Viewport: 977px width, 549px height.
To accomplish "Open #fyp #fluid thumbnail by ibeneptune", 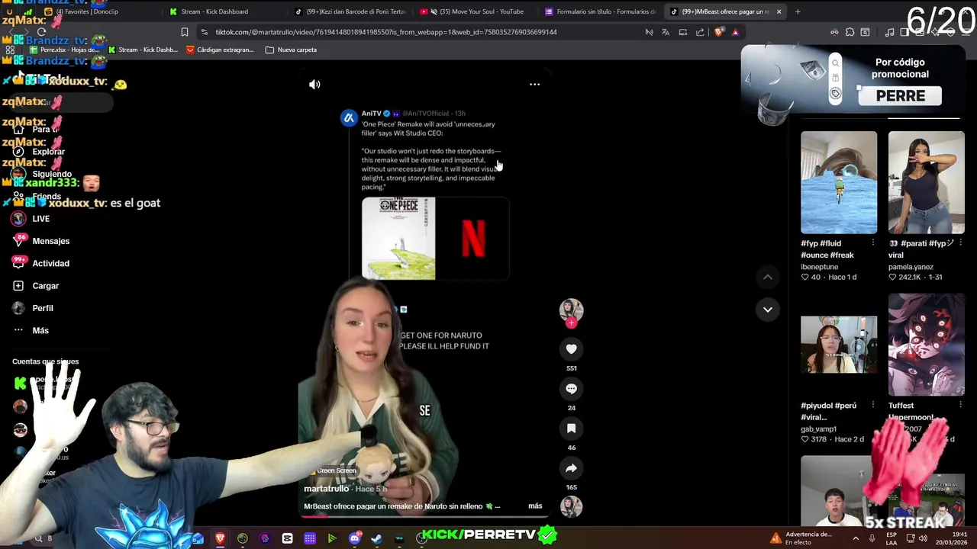I will coord(839,182).
